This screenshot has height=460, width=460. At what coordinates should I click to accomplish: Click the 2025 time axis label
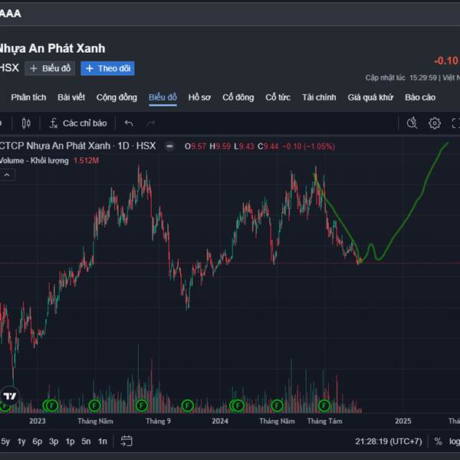click(402, 421)
